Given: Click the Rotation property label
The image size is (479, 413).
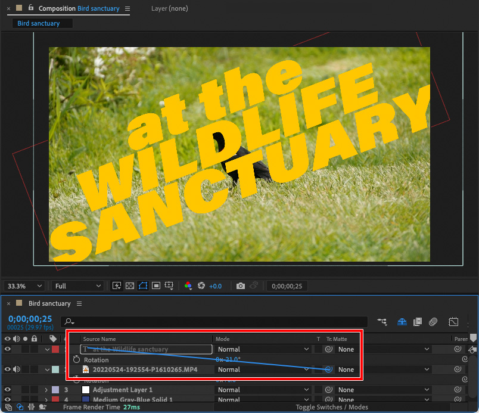Looking at the screenshot, I should point(97,360).
